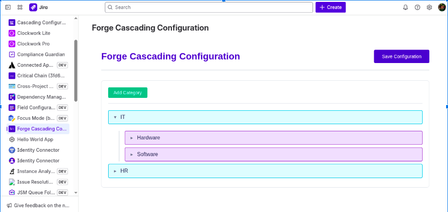Click the Cross-Project app icon
This screenshot has height=212, width=448.
click(11, 86)
